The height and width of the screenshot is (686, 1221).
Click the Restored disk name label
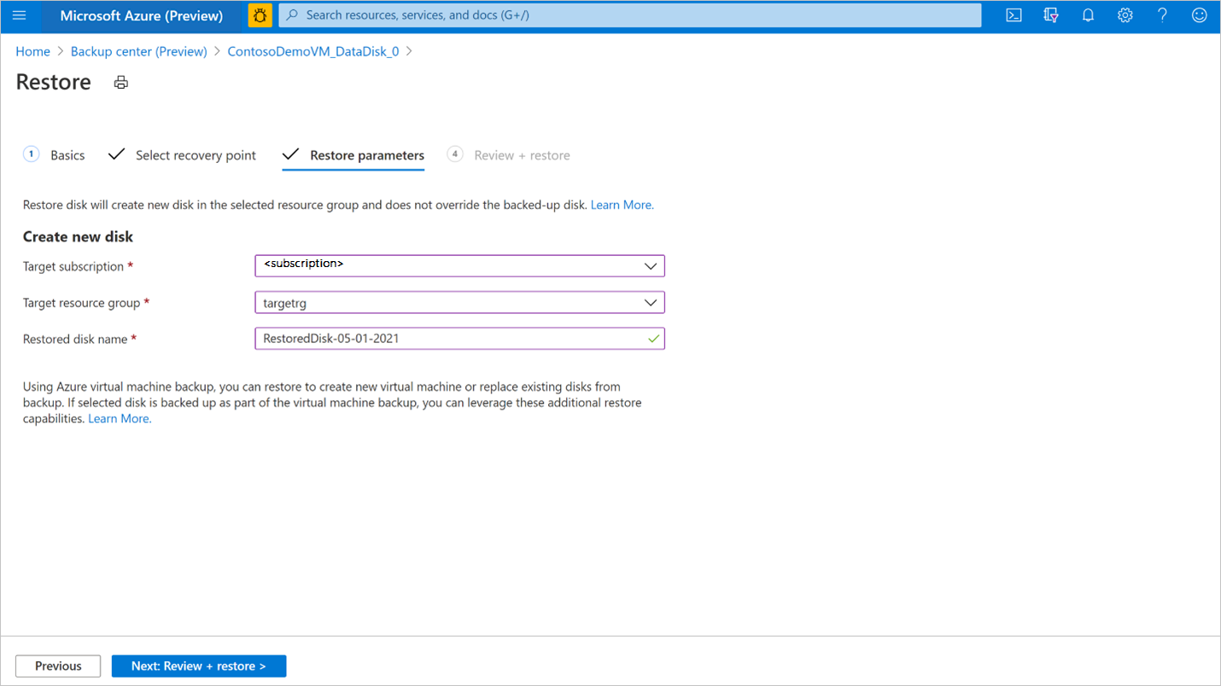click(x=79, y=340)
